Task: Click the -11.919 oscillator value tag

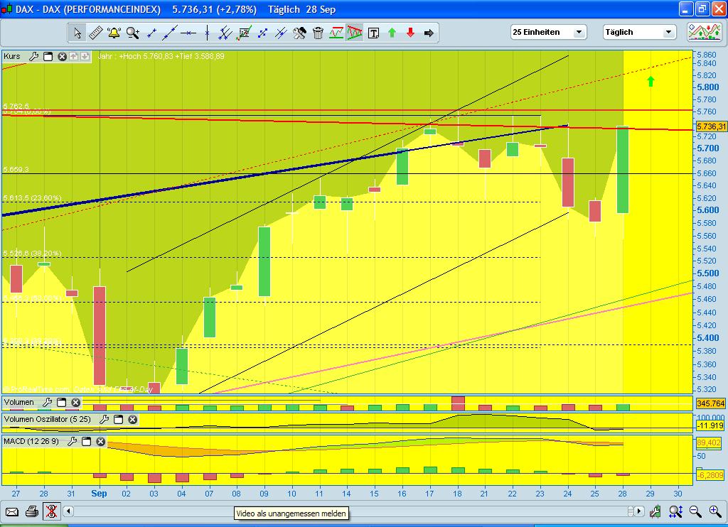Action: click(x=710, y=425)
